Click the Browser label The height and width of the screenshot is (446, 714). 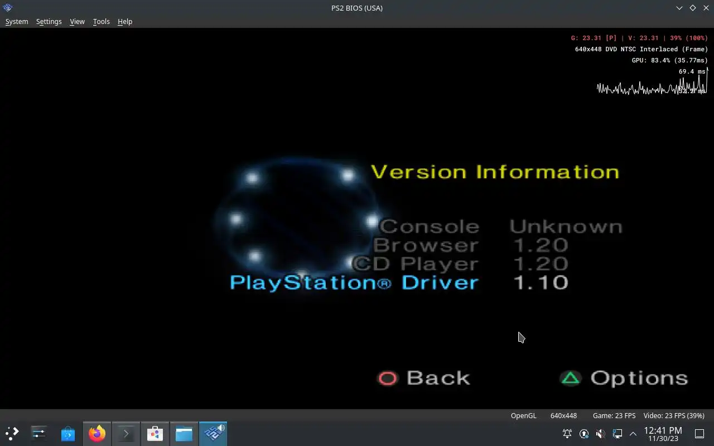[x=426, y=245]
